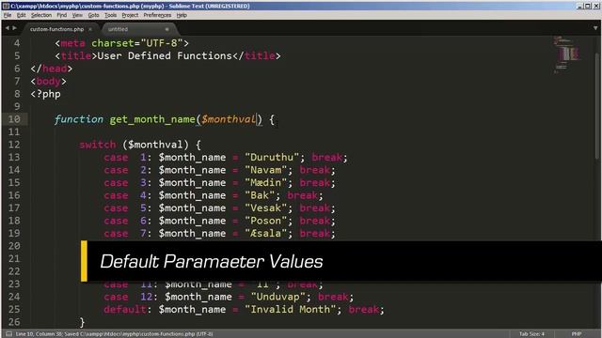The width and height of the screenshot is (602, 338).
Task: Open Tab Size: 4 selector
Action: click(531, 334)
